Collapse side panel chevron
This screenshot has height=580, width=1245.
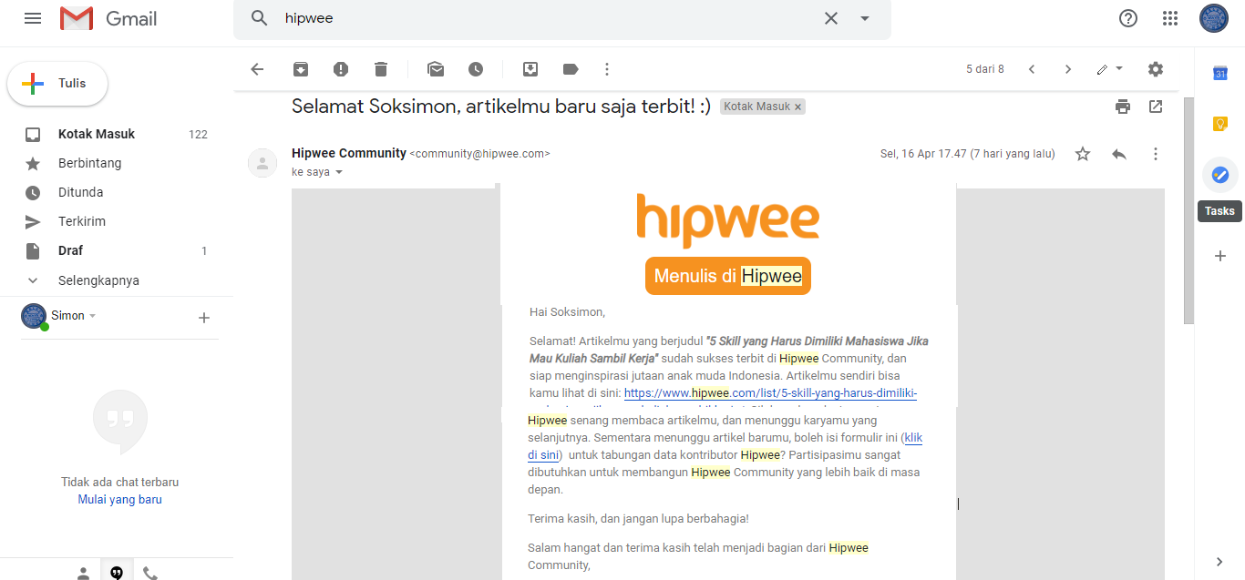[1220, 562]
